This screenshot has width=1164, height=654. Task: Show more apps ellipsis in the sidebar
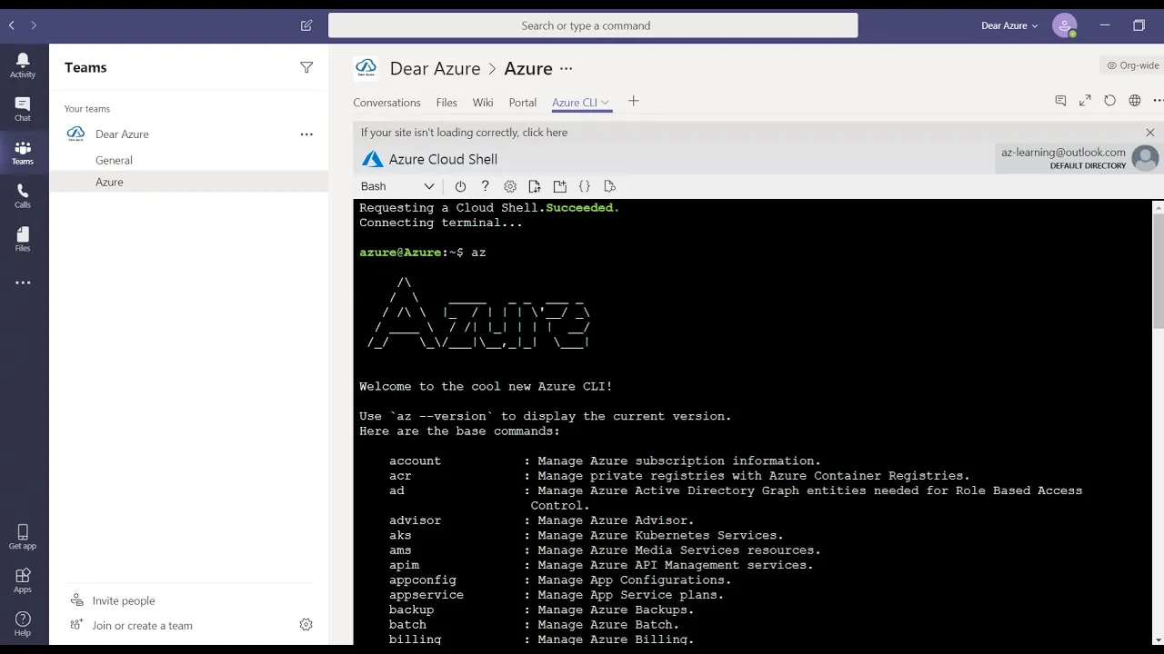[23, 282]
